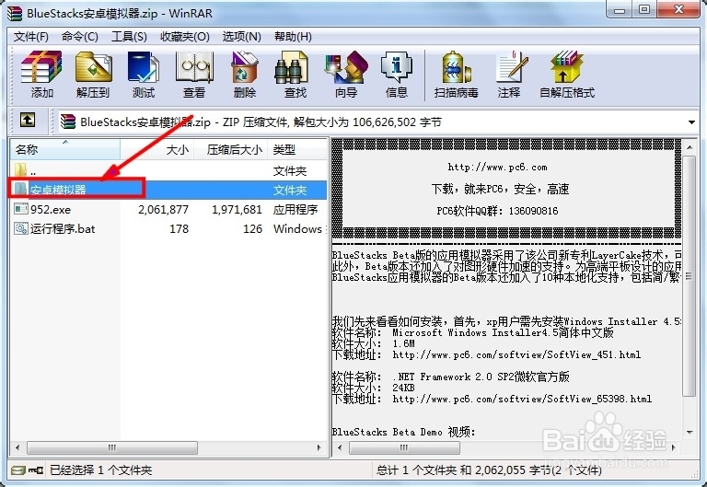Open the 命令(C) menu
The image size is (707, 487).
(80, 37)
